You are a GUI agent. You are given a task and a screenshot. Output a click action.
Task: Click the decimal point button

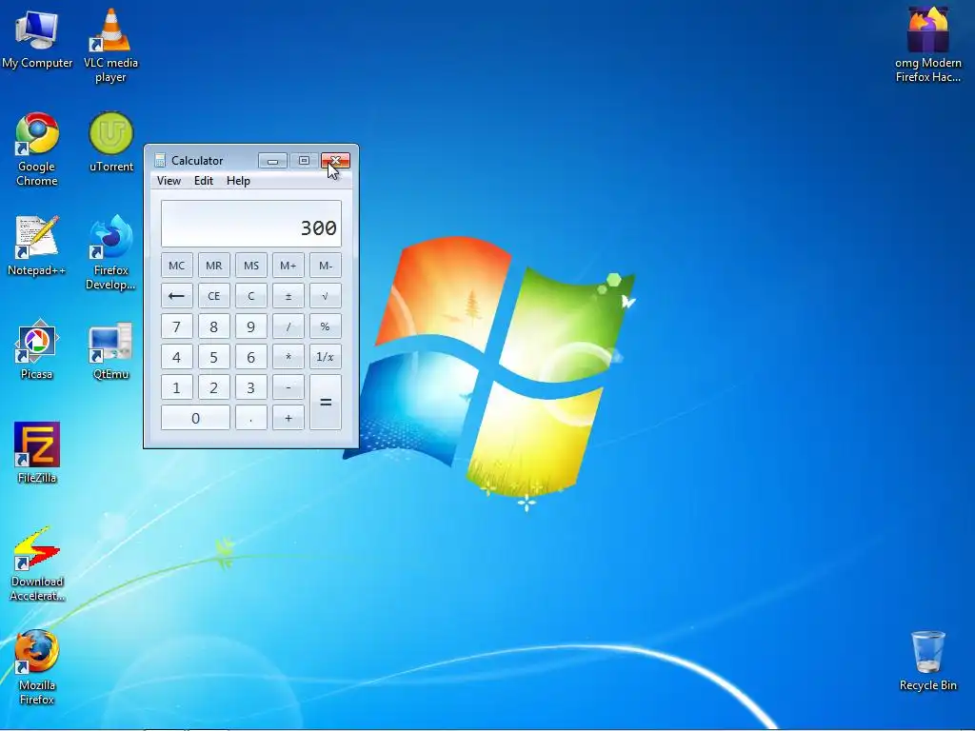click(251, 418)
